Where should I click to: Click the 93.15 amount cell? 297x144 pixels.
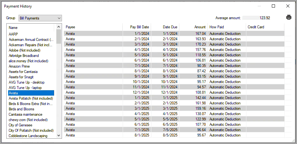pyautogui.click(x=193, y=76)
